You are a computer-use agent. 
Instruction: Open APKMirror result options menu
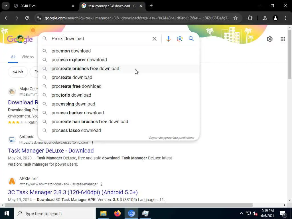pos(102,184)
